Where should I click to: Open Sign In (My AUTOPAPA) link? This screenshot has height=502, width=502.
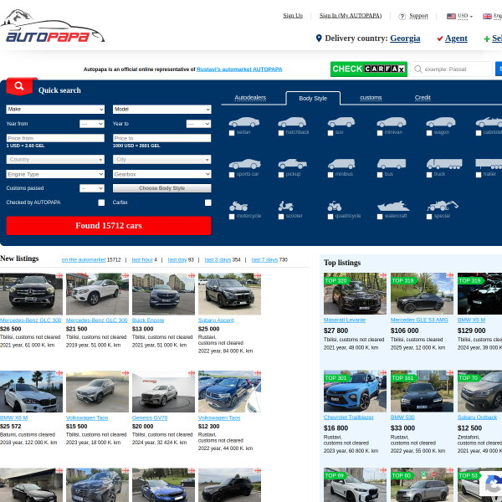(x=351, y=16)
